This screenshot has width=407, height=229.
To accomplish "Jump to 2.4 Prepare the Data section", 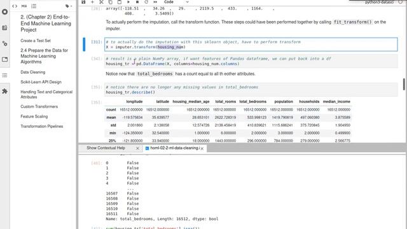I will 44,56.
